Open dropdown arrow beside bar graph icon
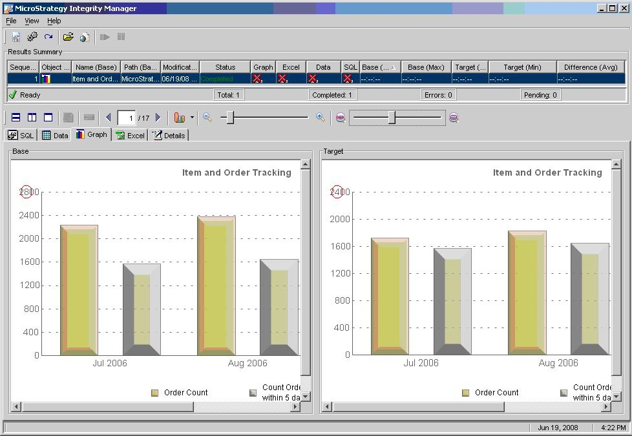 pyautogui.click(x=192, y=118)
